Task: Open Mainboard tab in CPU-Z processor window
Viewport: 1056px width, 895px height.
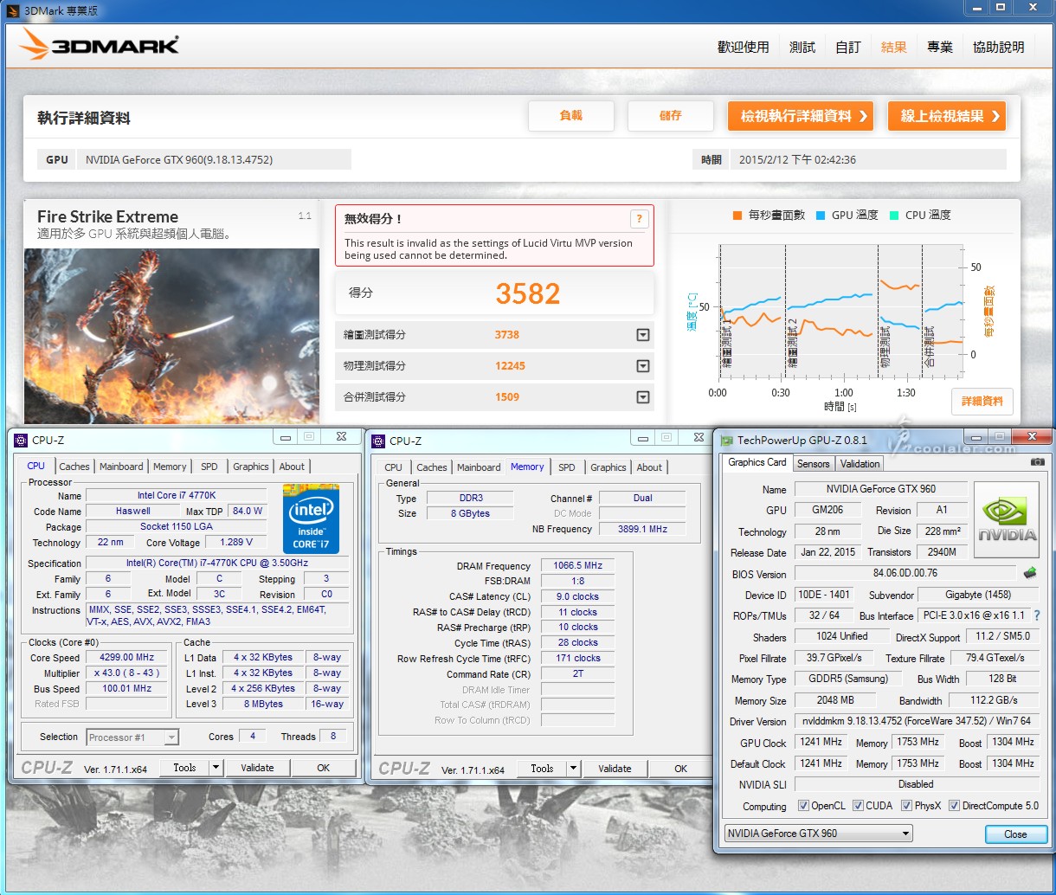Action: coord(121,467)
